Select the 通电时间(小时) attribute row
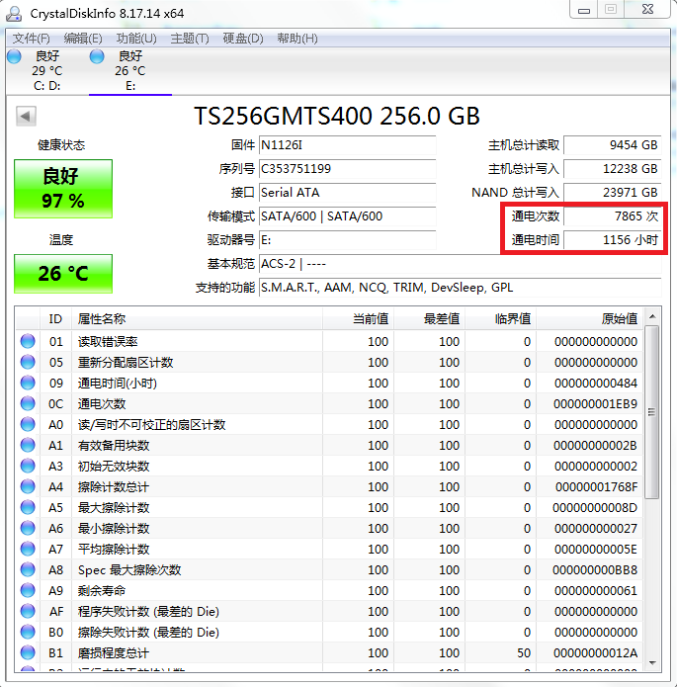Viewport: 677px width, 687px height. [x=329, y=383]
